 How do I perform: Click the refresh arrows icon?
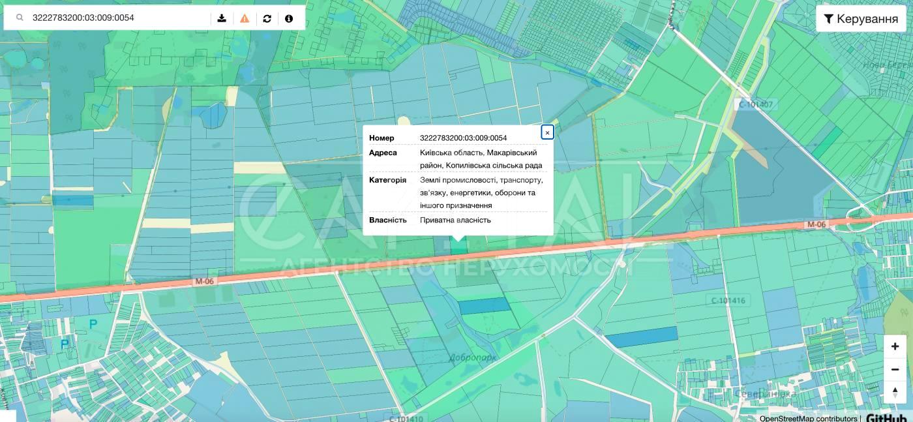267,18
